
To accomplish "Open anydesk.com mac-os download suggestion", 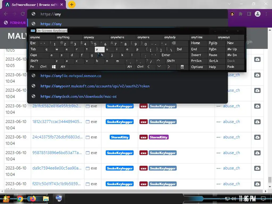I will [127, 96].
